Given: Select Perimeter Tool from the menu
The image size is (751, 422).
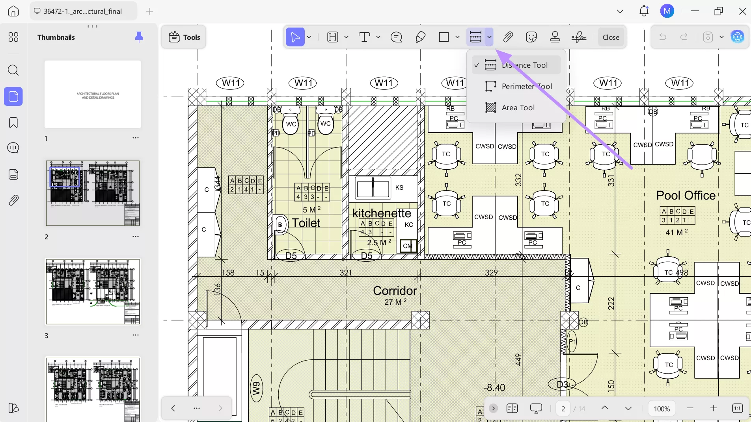Looking at the screenshot, I should [x=516, y=86].
